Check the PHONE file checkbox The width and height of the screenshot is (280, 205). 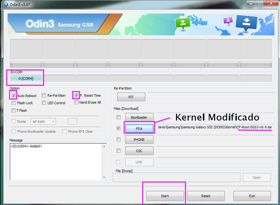pos(119,139)
